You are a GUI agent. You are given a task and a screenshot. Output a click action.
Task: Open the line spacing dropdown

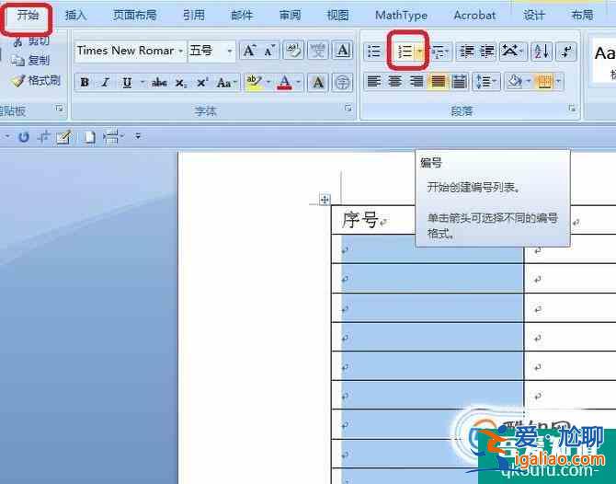tap(486, 82)
